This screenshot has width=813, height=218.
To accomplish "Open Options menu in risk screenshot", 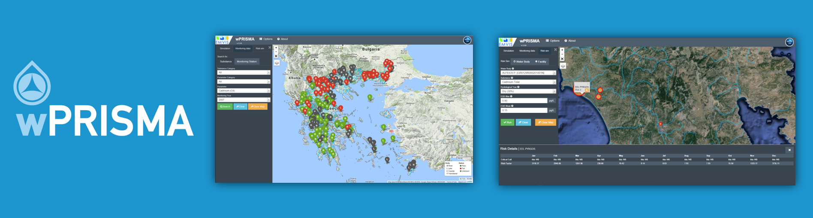I will point(553,41).
